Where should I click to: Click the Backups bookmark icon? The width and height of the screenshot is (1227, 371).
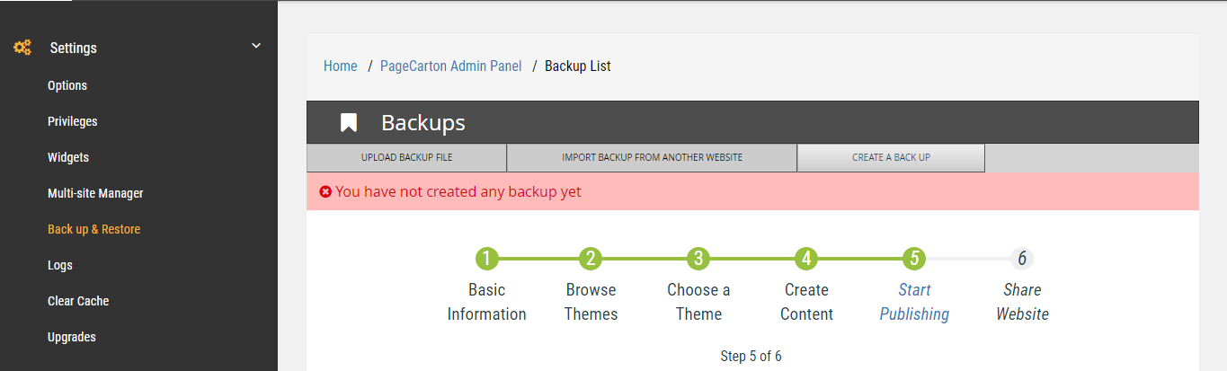tap(349, 123)
